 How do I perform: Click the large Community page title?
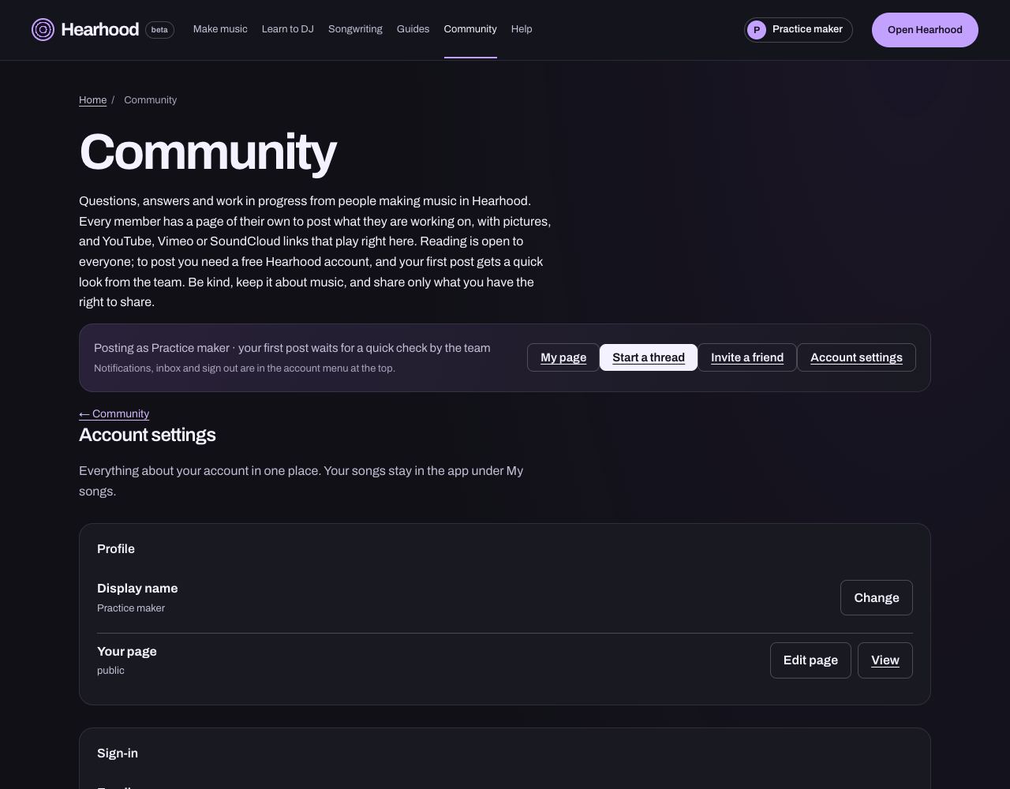point(208,152)
